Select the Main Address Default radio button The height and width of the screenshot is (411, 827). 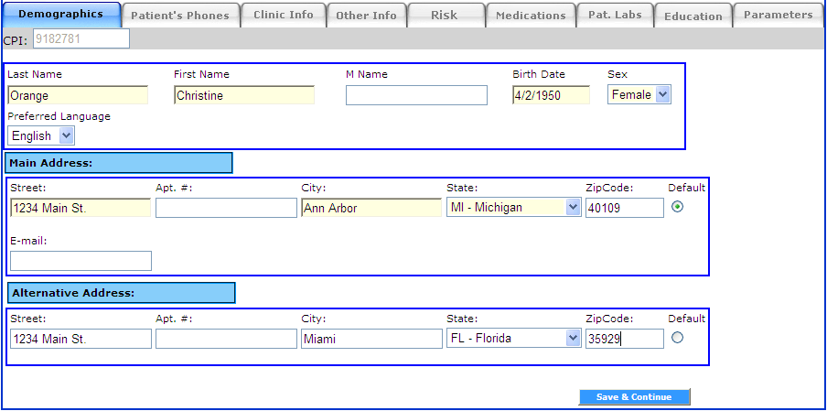click(x=677, y=207)
